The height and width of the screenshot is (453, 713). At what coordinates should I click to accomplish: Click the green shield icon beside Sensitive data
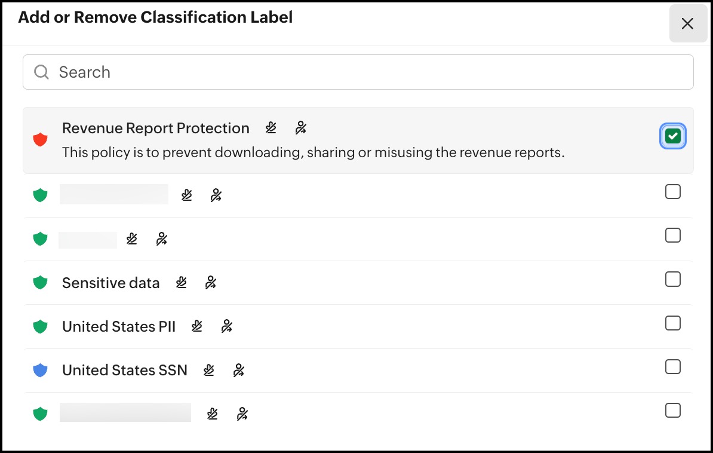(x=40, y=283)
